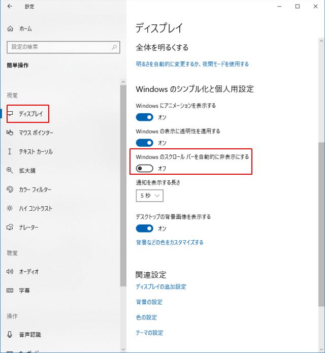Open the night mode brightness link
Screen dimensions: 325x353
pyautogui.click(x=192, y=65)
